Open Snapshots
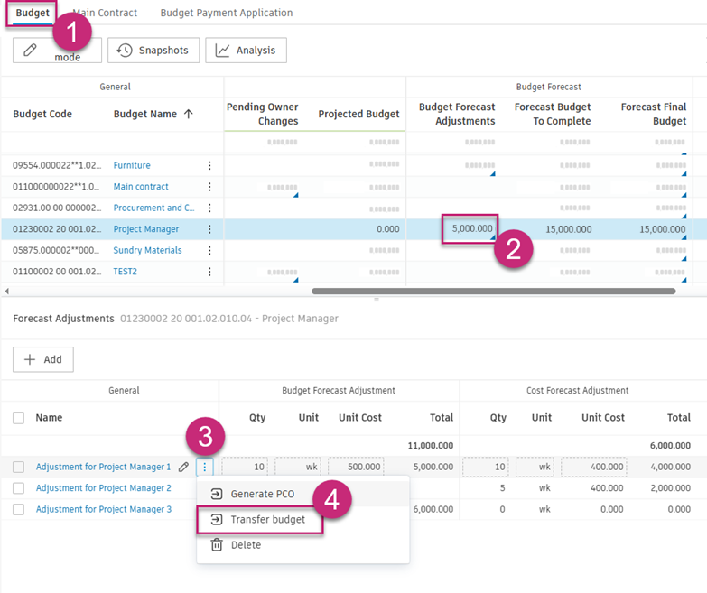 [x=153, y=50]
